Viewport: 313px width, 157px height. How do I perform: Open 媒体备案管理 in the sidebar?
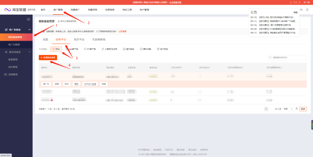[x=16, y=37]
